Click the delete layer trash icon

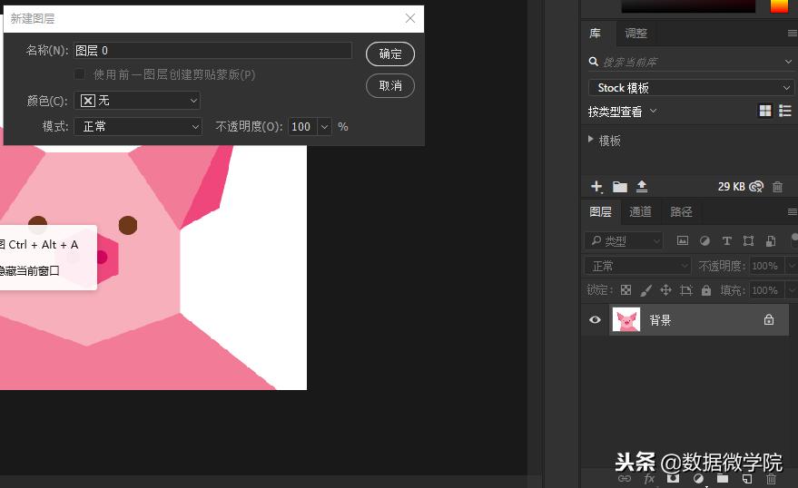coord(771,478)
